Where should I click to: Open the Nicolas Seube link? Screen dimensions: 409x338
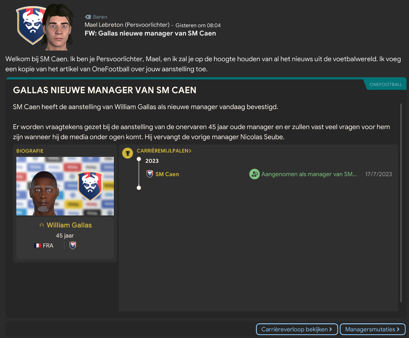pos(261,137)
